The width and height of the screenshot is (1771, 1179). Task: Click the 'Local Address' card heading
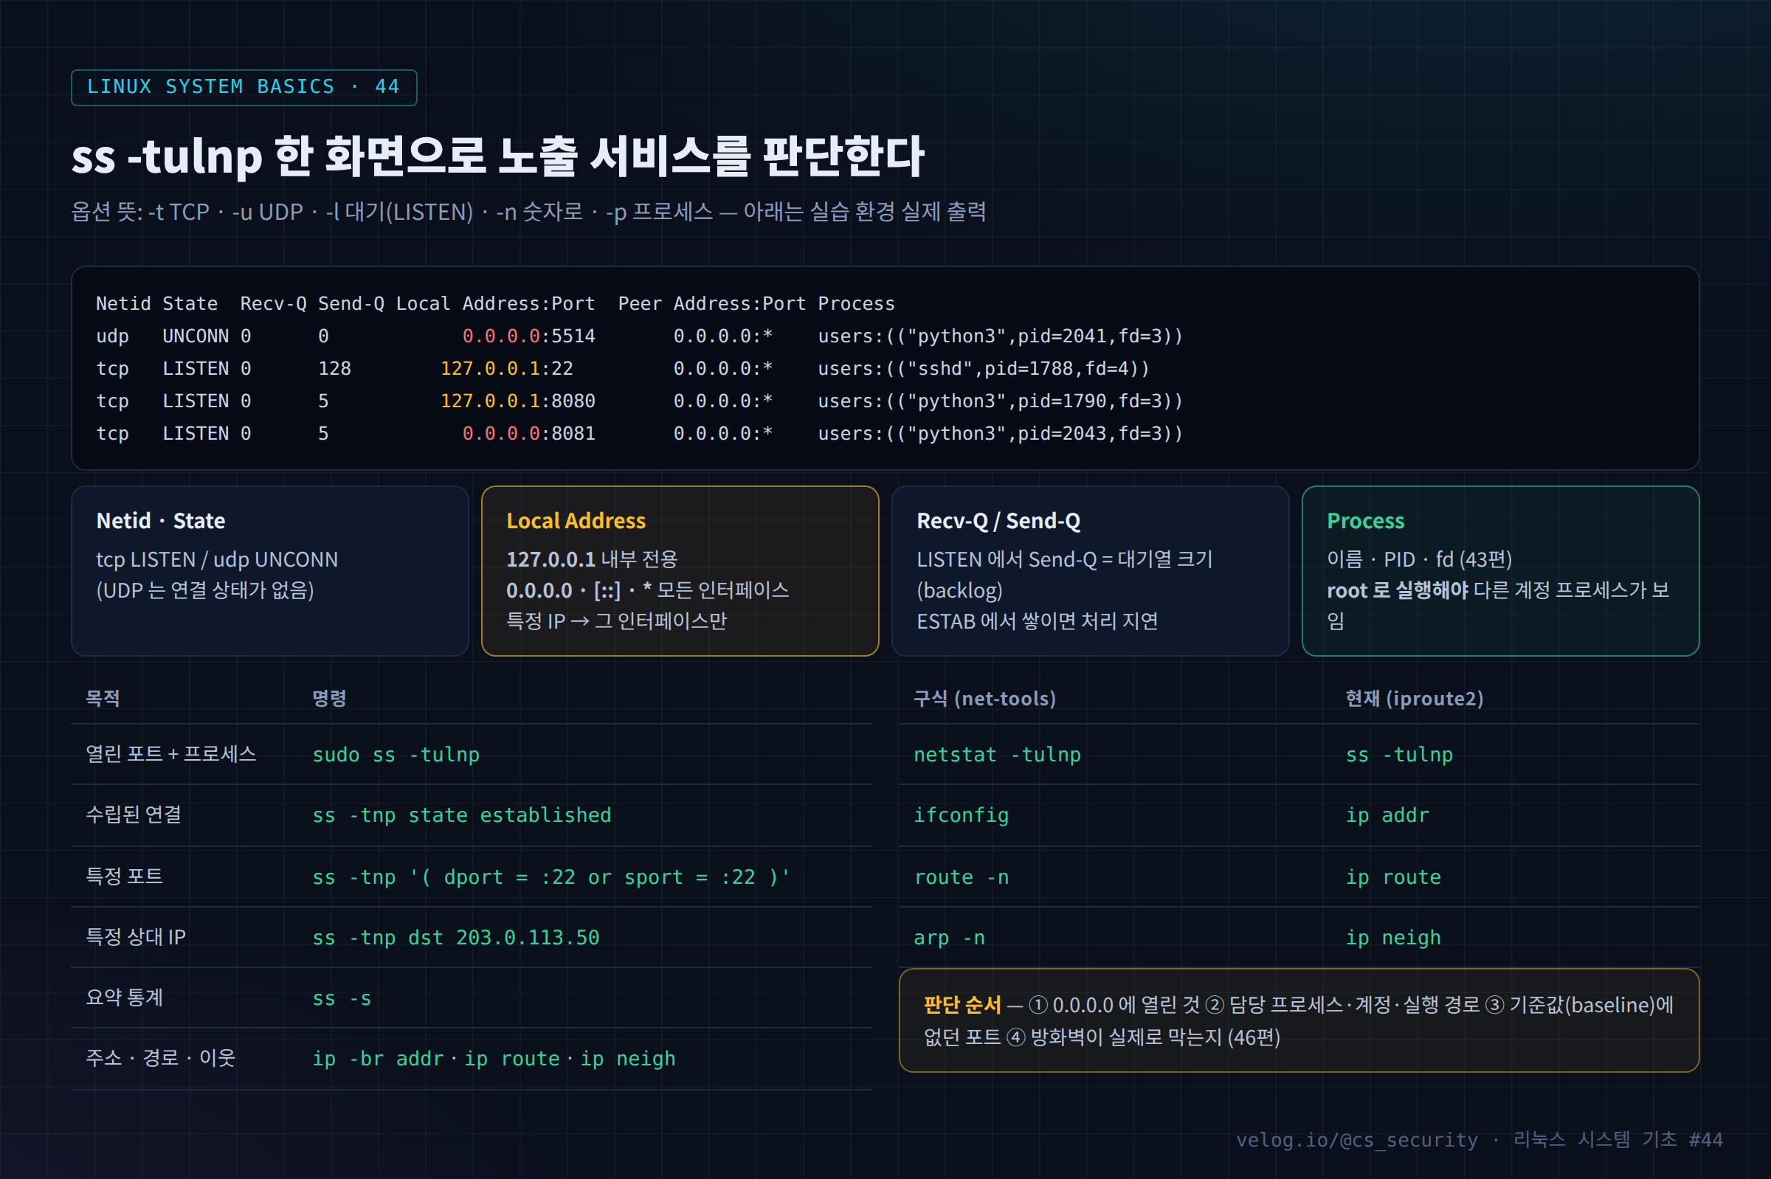[x=576, y=520]
